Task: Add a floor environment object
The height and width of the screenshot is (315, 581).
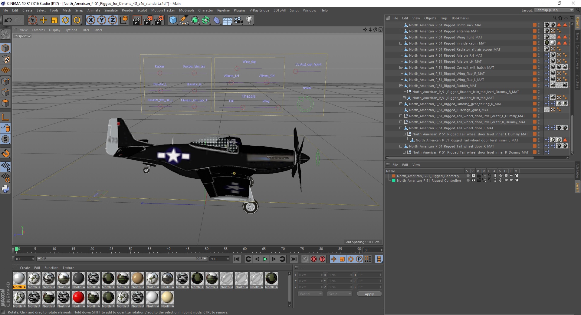Action: pos(228,20)
